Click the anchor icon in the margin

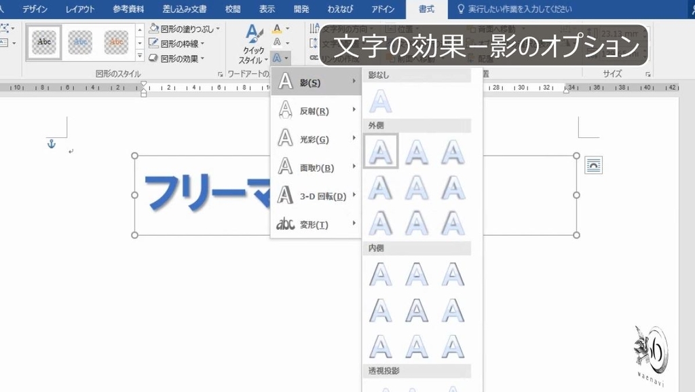(x=52, y=143)
